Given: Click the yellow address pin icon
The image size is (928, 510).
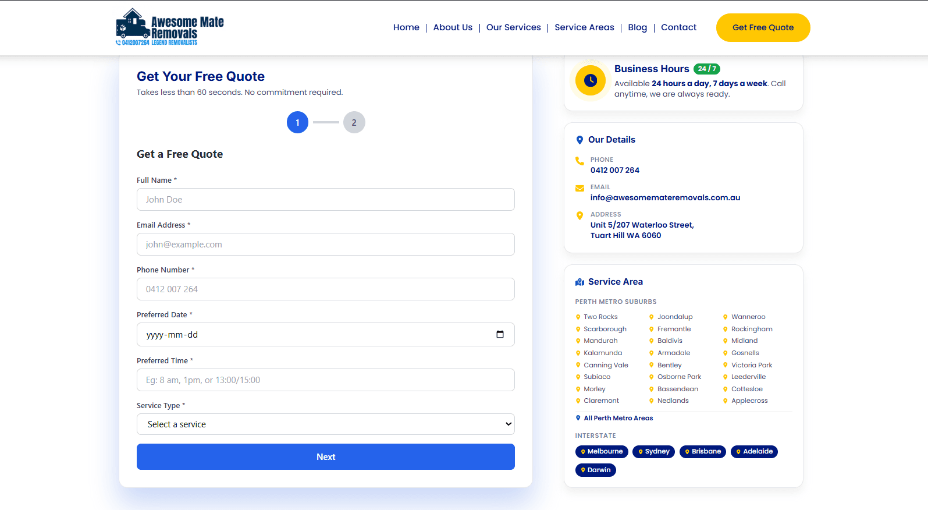Looking at the screenshot, I should tap(579, 215).
